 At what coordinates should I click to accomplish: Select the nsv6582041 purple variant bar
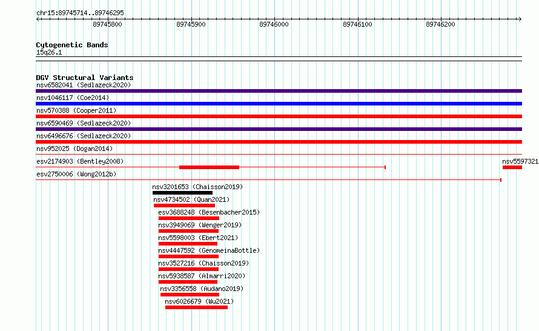click(x=279, y=91)
